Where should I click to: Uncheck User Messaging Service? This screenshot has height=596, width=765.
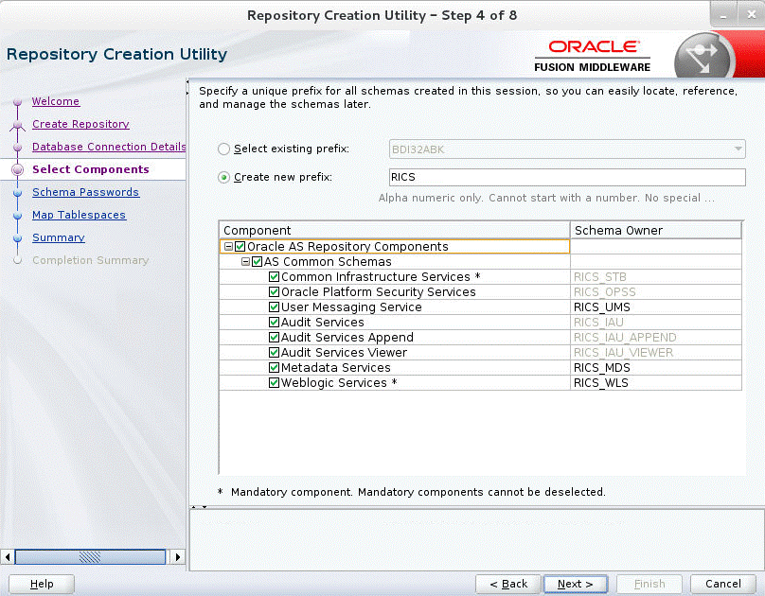(x=275, y=307)
